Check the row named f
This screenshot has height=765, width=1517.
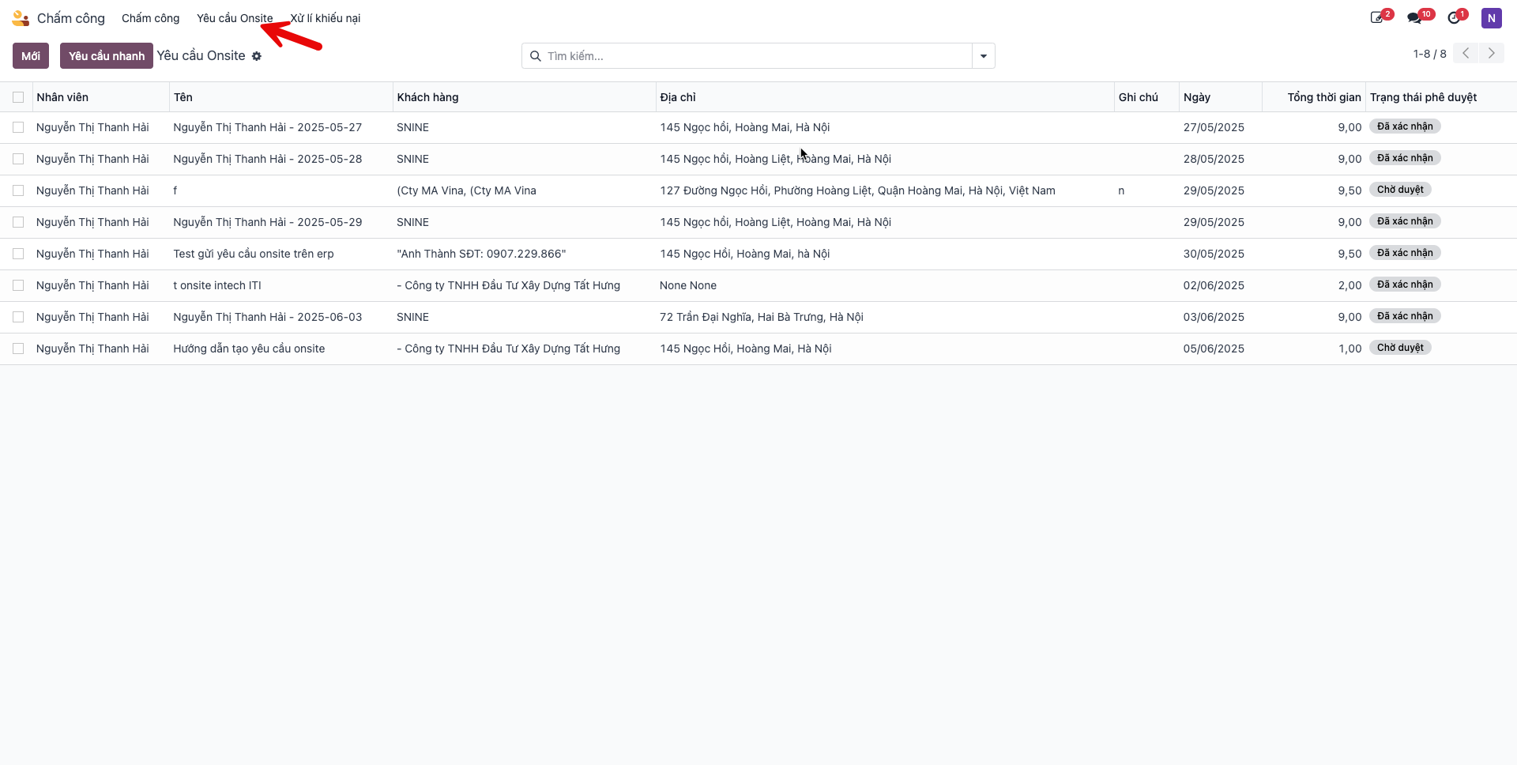pos(18,190)
